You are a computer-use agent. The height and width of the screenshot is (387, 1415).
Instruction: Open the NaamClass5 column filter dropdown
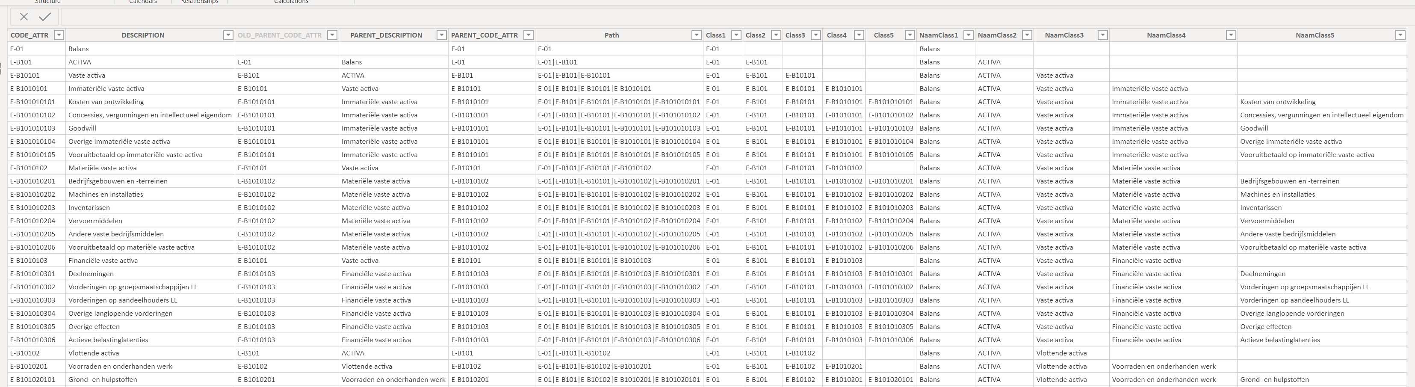[1400, 35]
